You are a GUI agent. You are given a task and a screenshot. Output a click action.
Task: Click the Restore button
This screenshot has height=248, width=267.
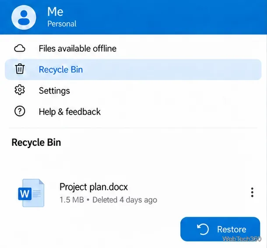220,229
